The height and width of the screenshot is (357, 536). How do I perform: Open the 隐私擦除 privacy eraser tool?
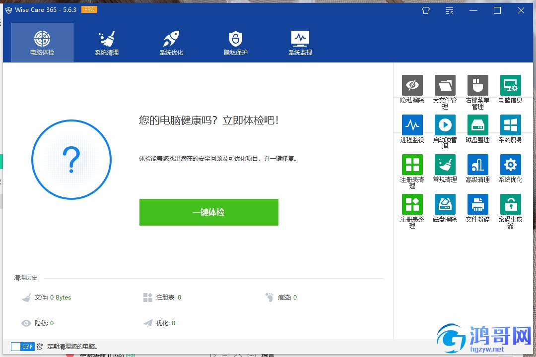[412, 89]
